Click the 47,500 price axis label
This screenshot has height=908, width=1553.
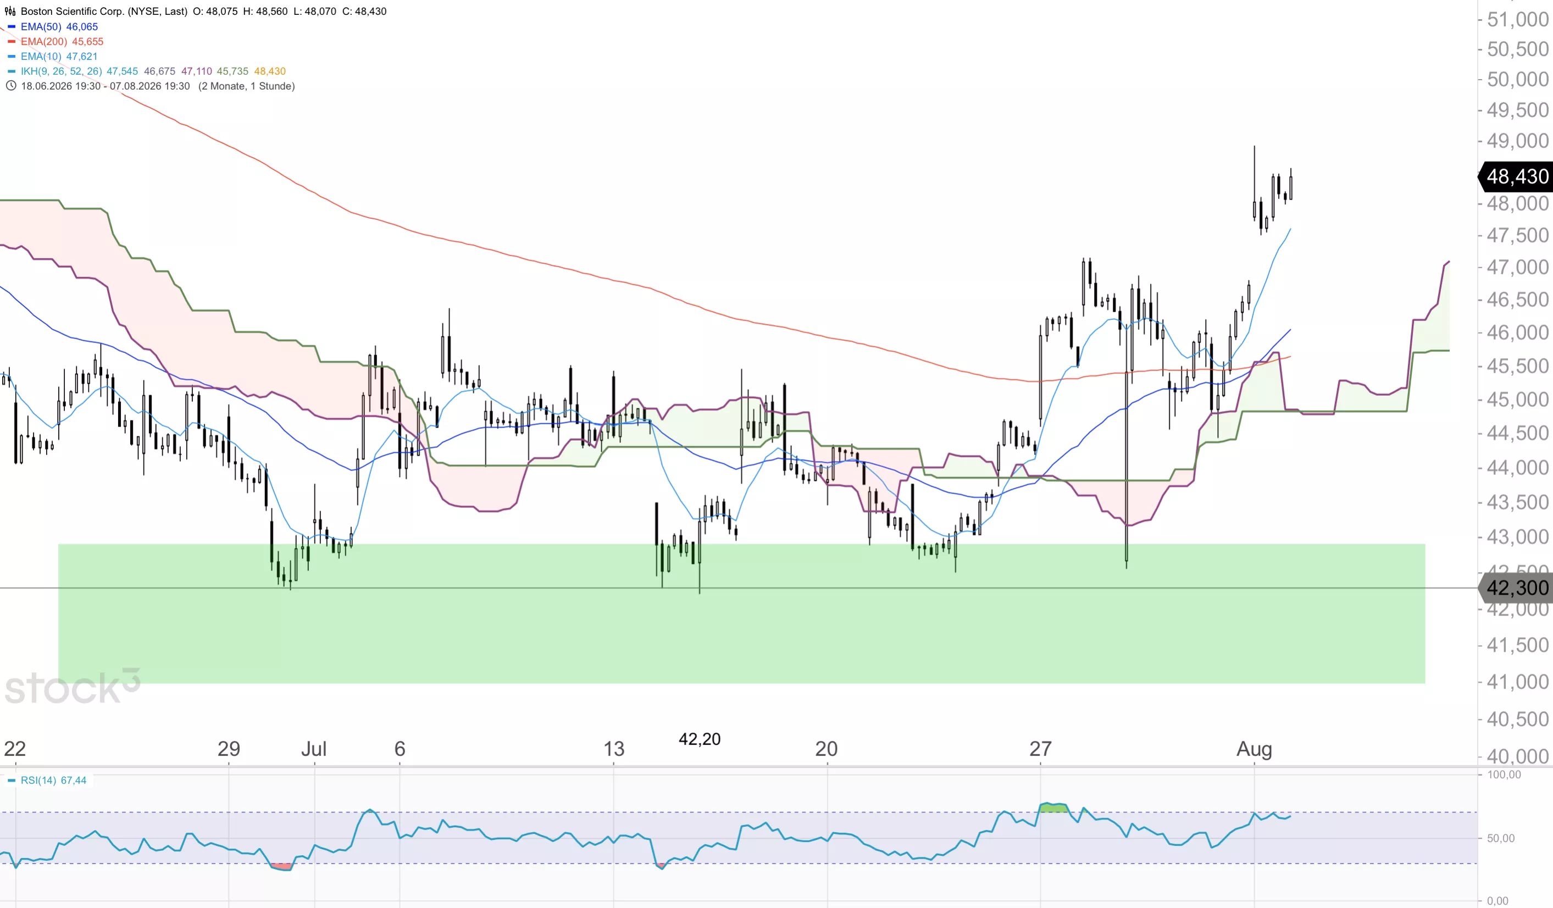(x=1517, y=235)
